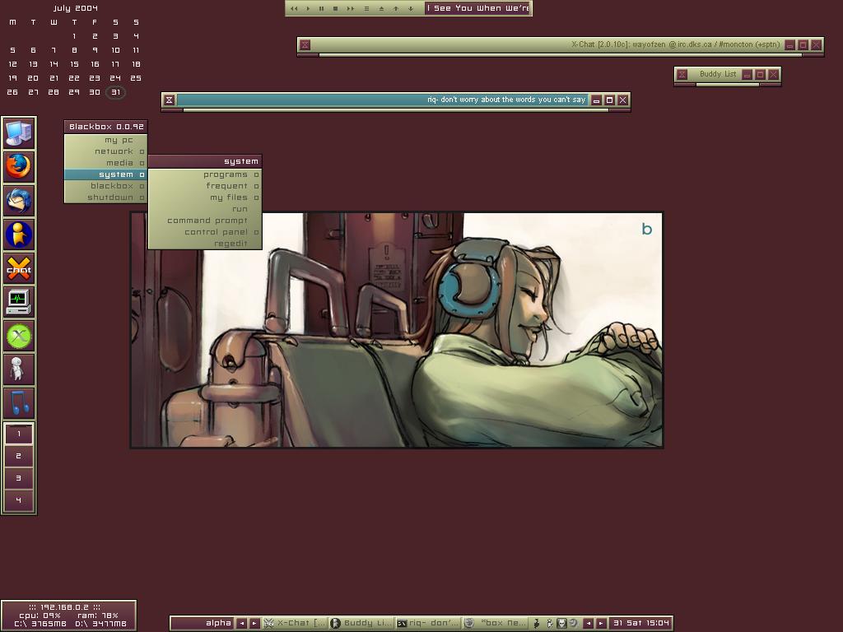Open command prompt from system menu
Screen dimensions: 843x632
tap(205, 221)
